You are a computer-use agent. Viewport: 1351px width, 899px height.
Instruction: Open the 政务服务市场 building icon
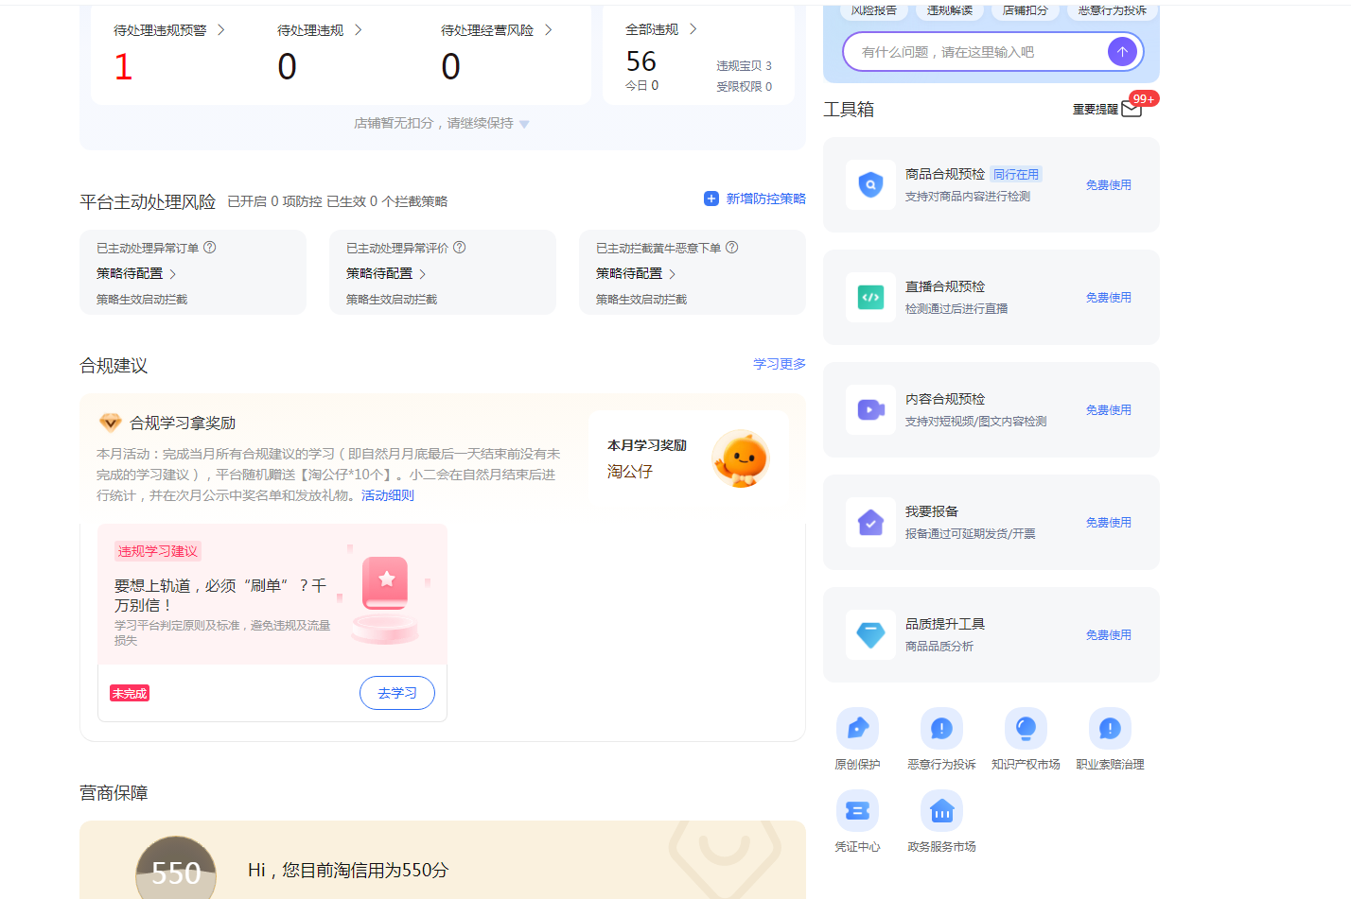click(941, 811)
